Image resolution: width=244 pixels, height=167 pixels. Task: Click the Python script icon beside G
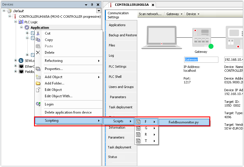(138, 128)
